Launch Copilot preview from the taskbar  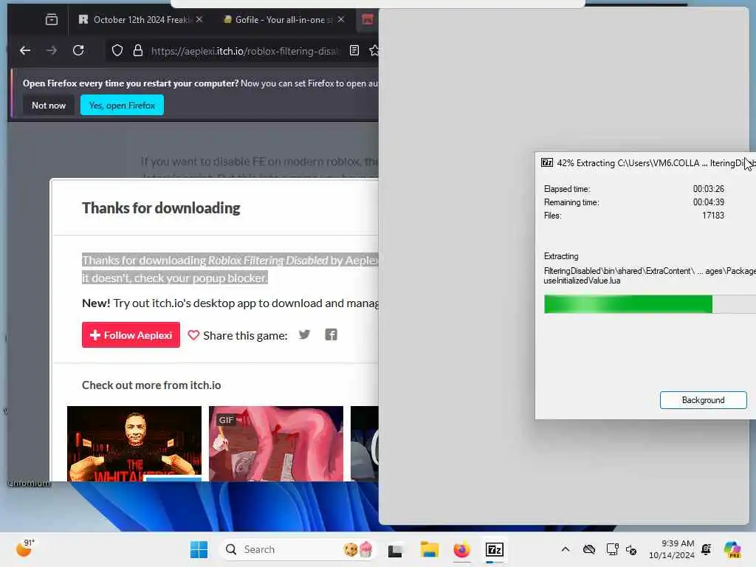[x=732, y=549]
